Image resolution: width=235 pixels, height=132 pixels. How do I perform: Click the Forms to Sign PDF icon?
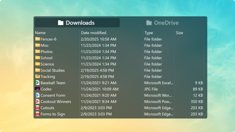coord(38,114)
